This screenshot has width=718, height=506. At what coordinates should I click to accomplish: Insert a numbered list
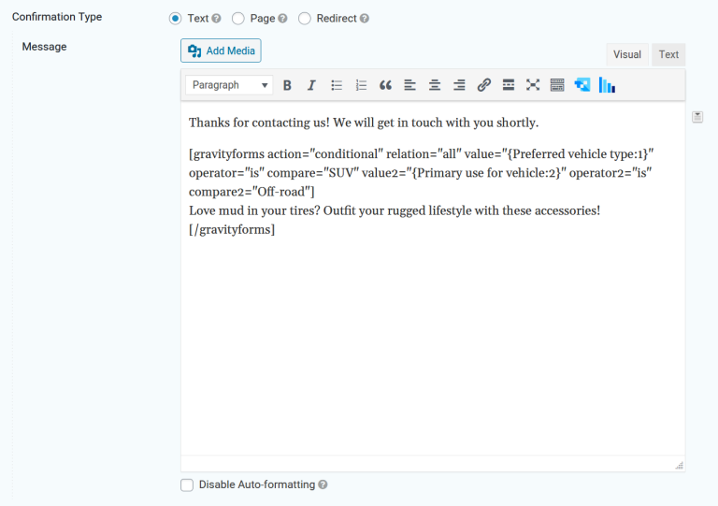(x=361, y=85)
